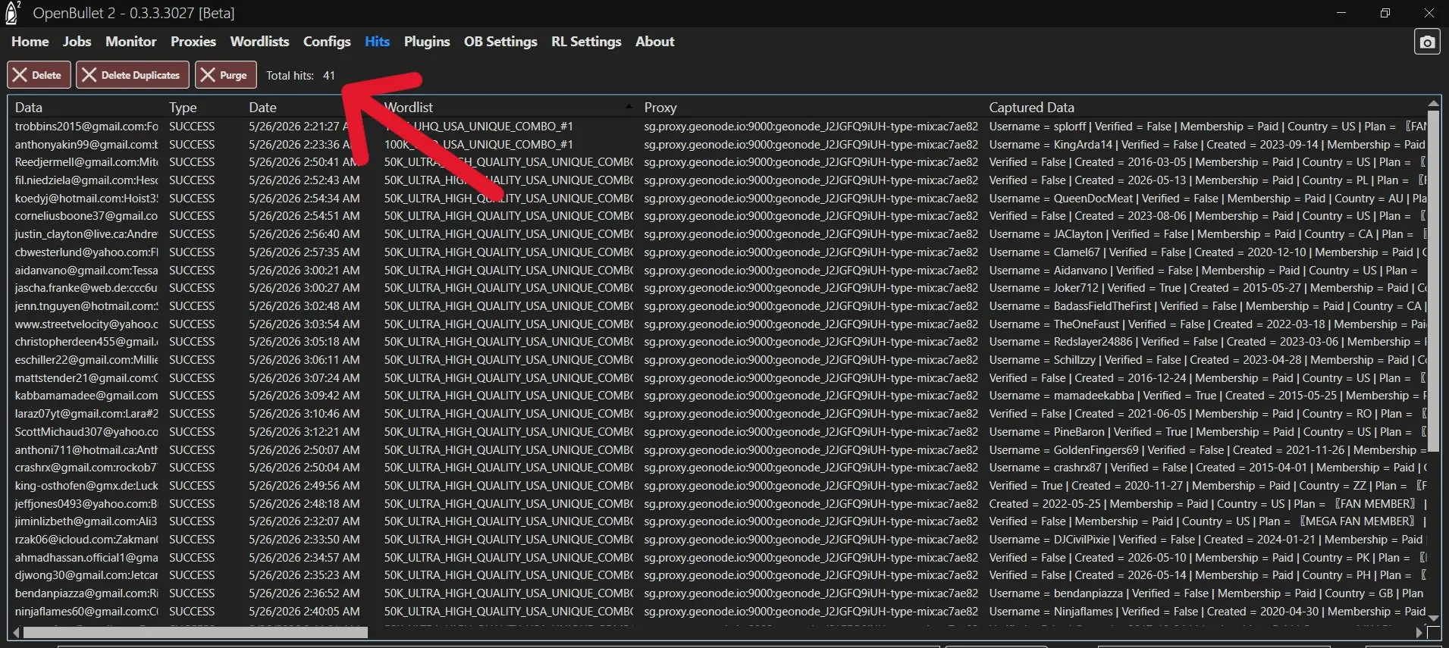This screenshot has width=1449, height=648.
Task: Minimize the OpenBullet window
Action: [1341, 13]
